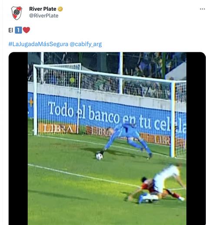Click the blue number 1 emoji
206x225 pixels.
pos(18,30)
